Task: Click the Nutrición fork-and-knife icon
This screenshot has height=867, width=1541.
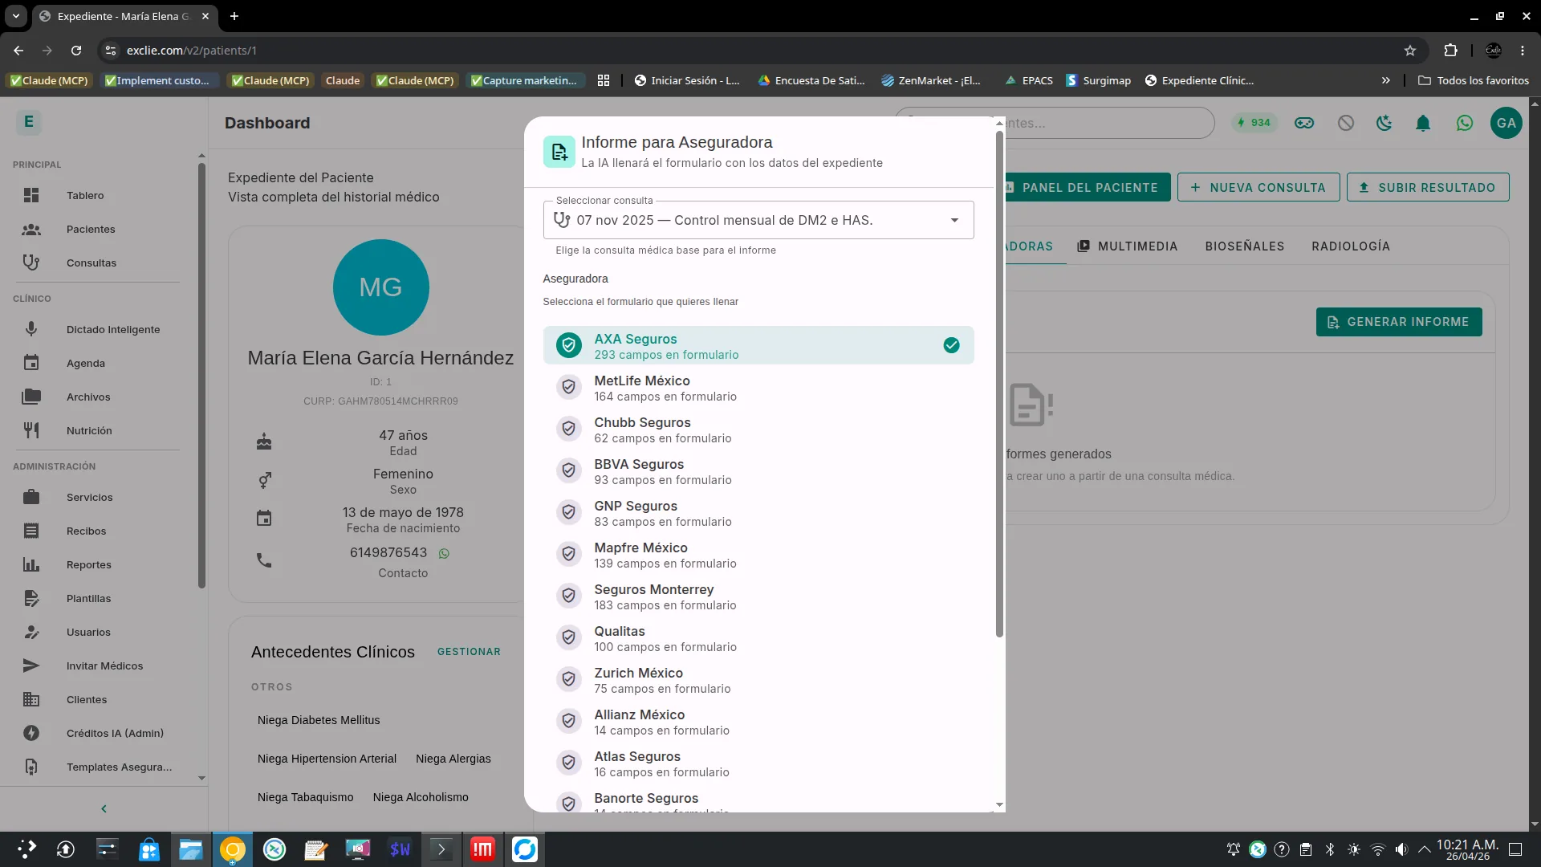Action: click(x=31, y=430)
